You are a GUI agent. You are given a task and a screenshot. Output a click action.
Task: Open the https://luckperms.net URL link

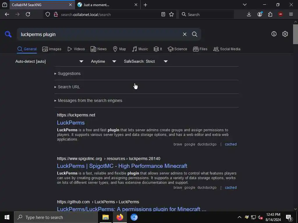pos(76,115)
